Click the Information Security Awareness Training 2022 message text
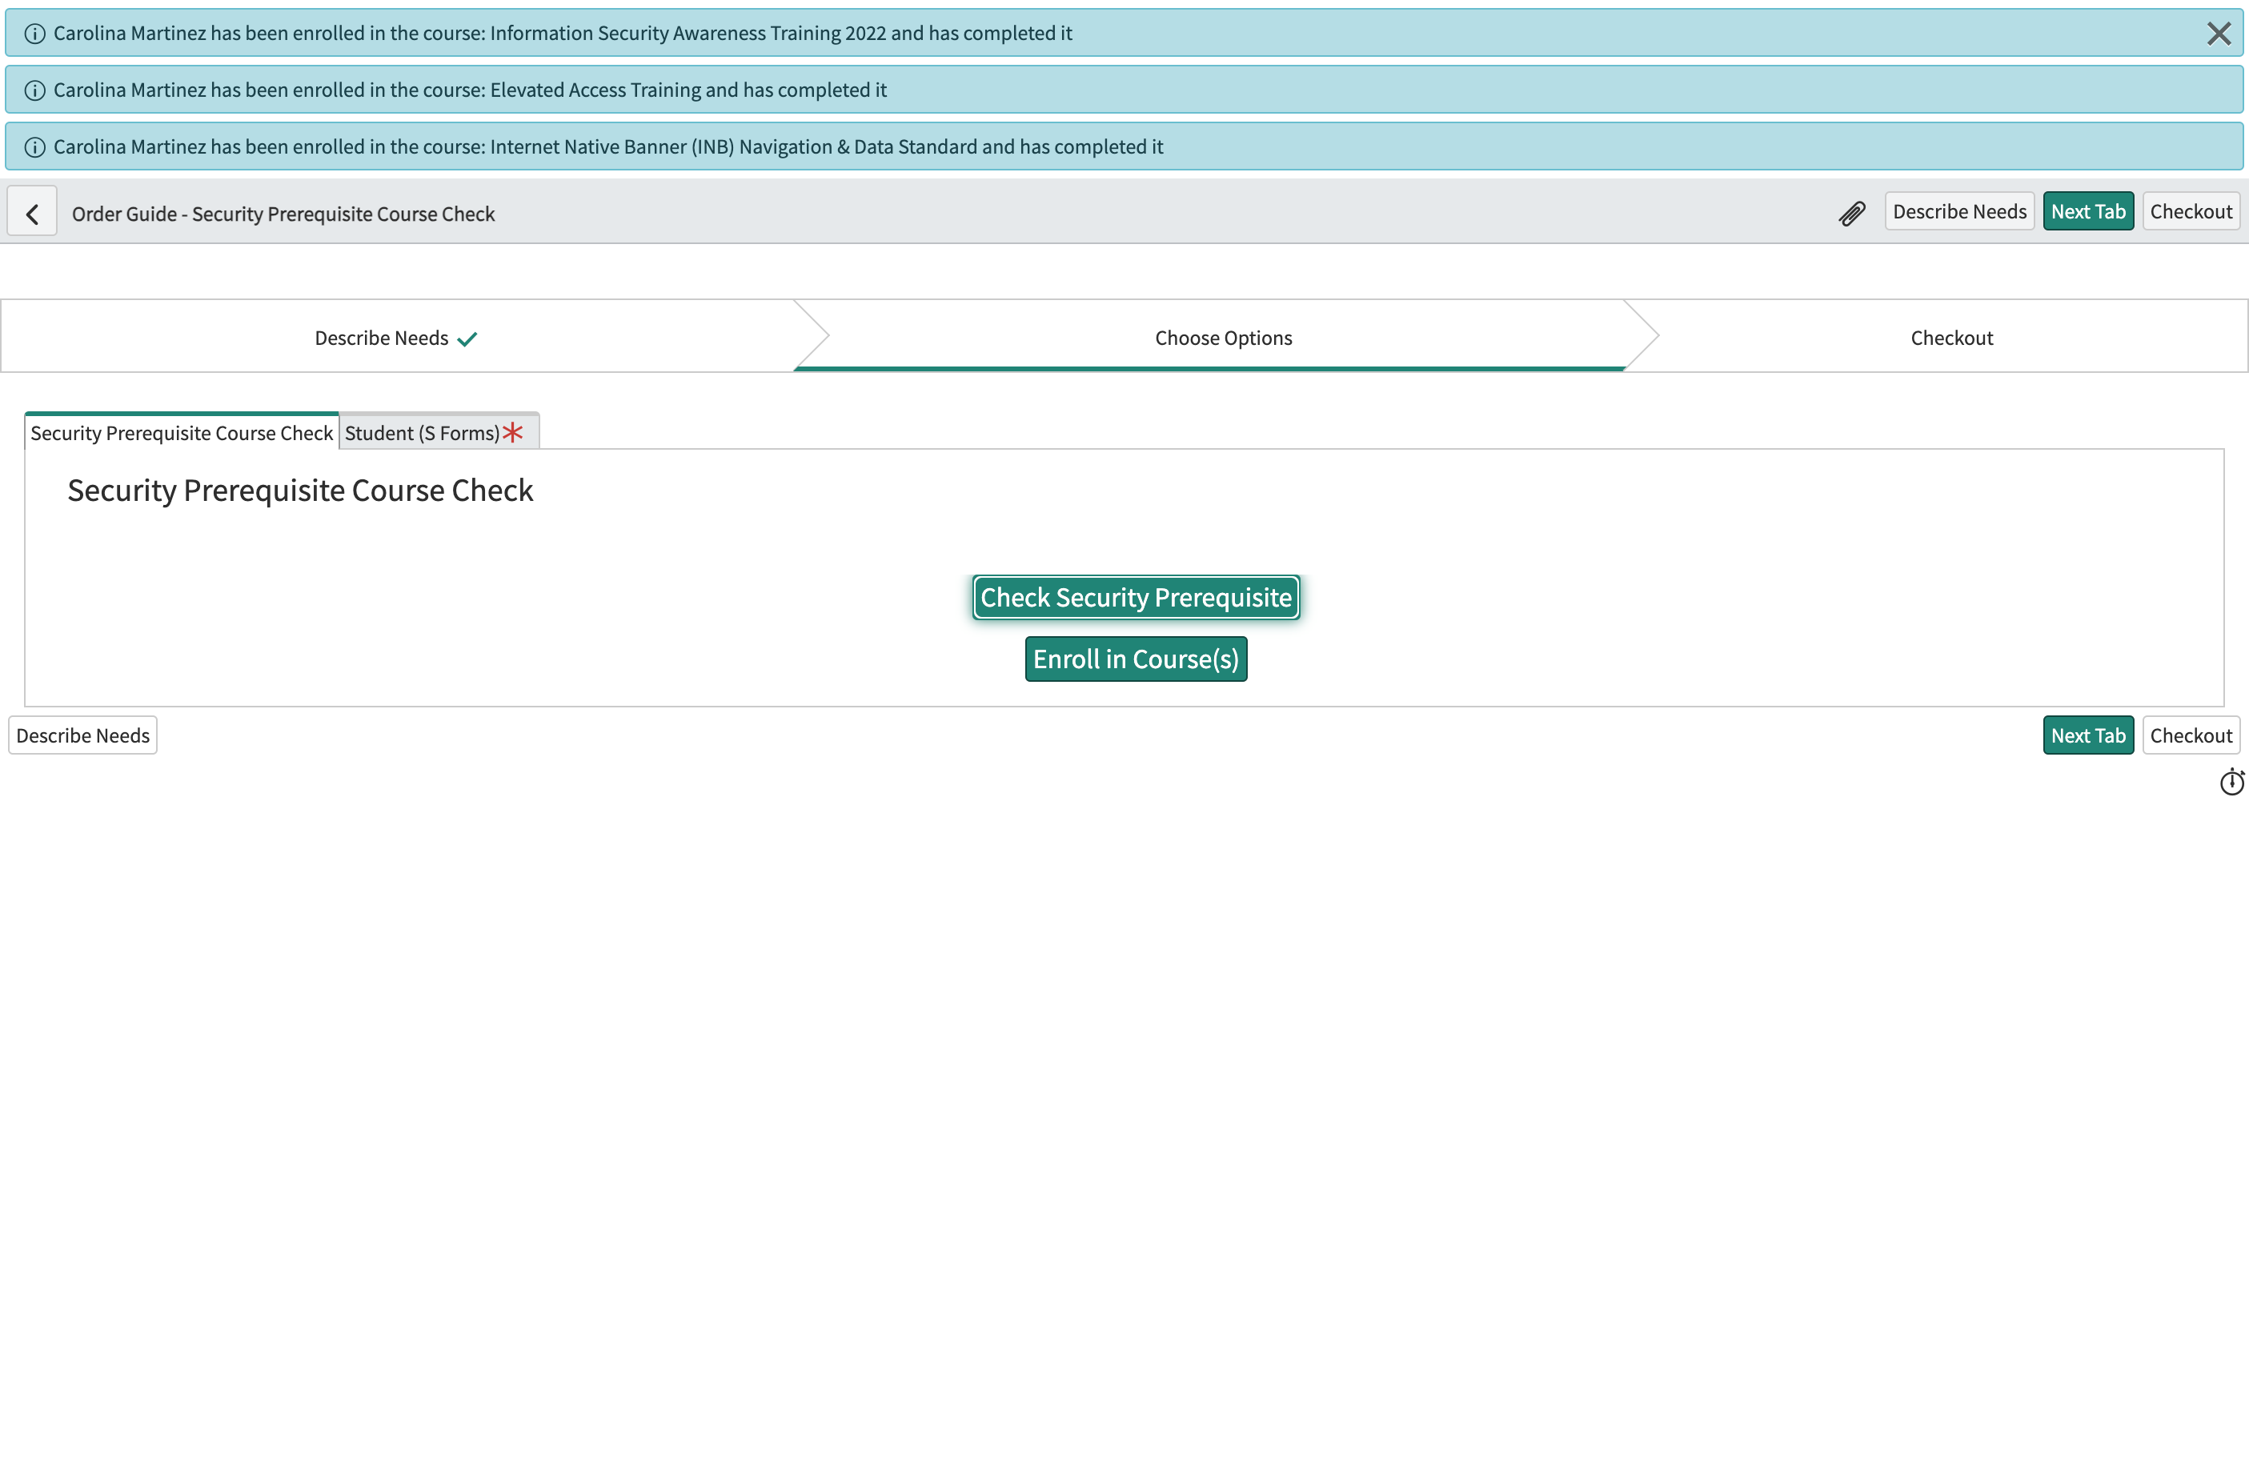This screenshot has height=1474, width=2249. 562,33
